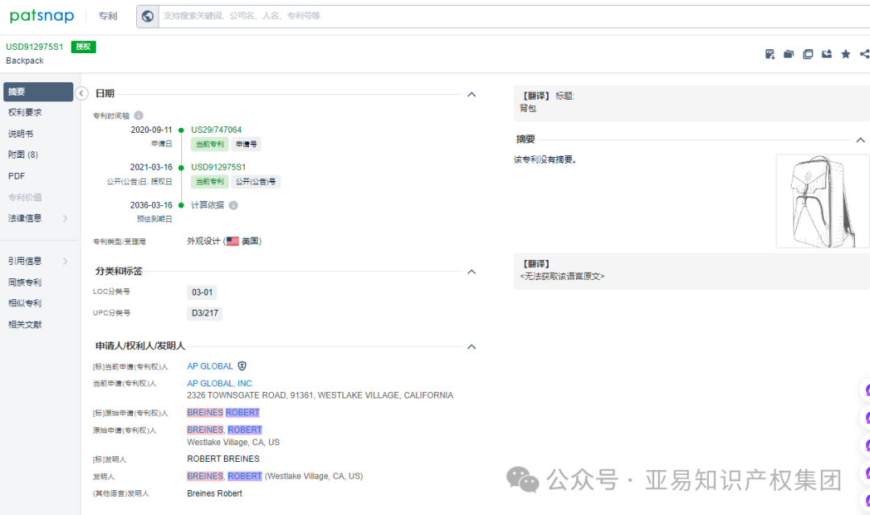870x515 pixels.
Task: Collapse the 日期 section
Action: click(x=471, y=94)
